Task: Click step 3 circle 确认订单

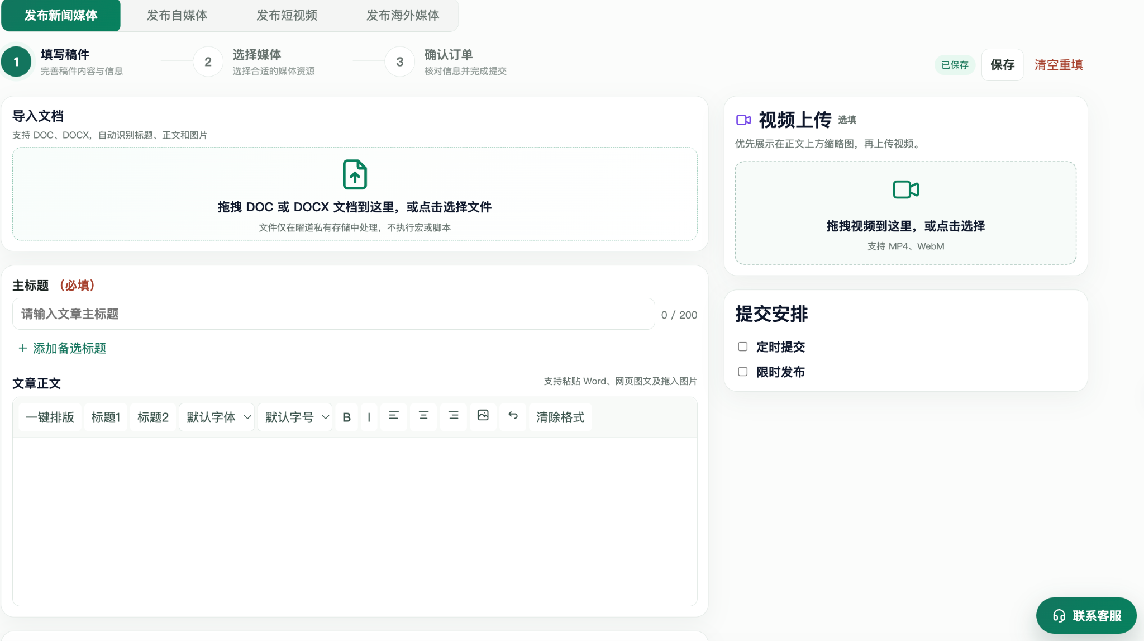Action: 400,61
